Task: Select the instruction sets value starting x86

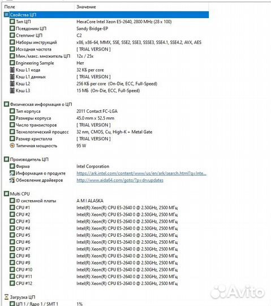Action: tap(139, 42)
